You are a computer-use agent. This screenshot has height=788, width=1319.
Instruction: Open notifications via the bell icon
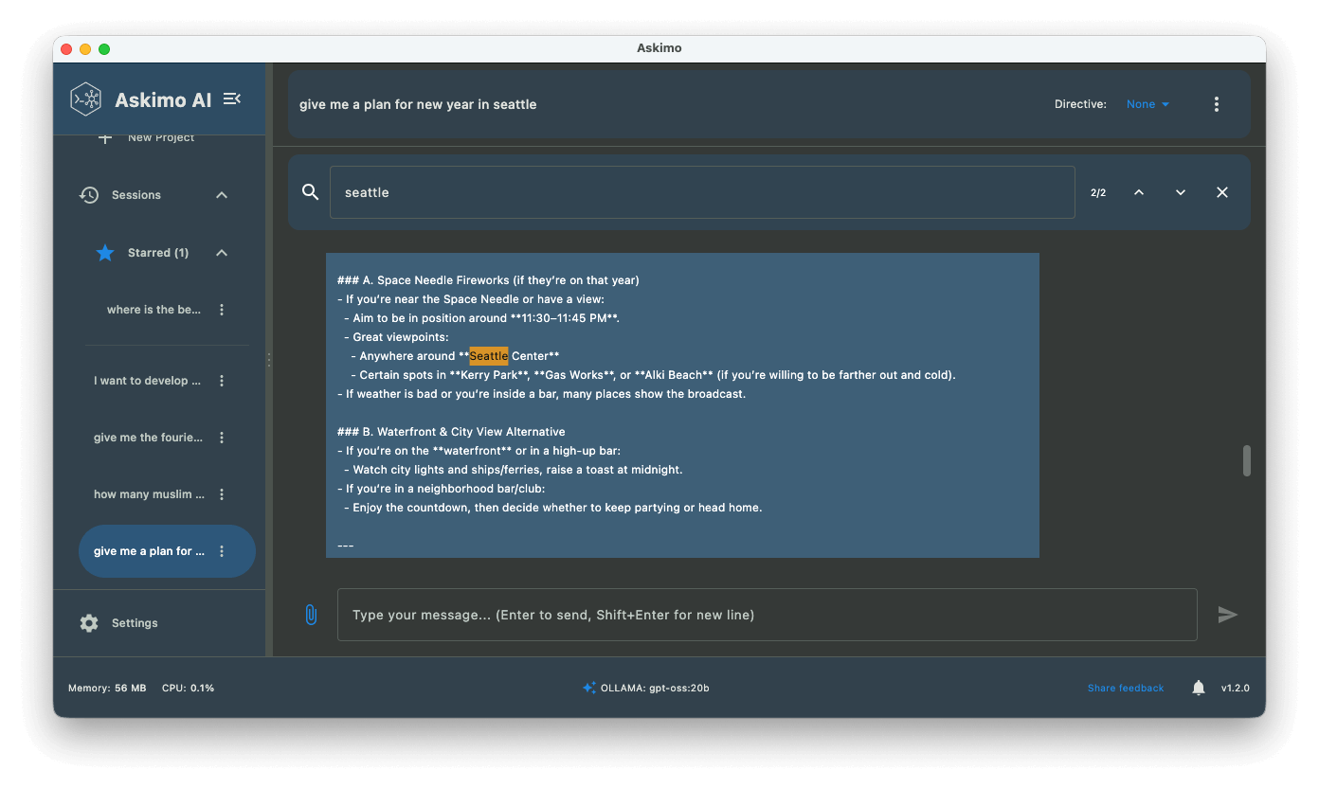tap(1198, 688)
